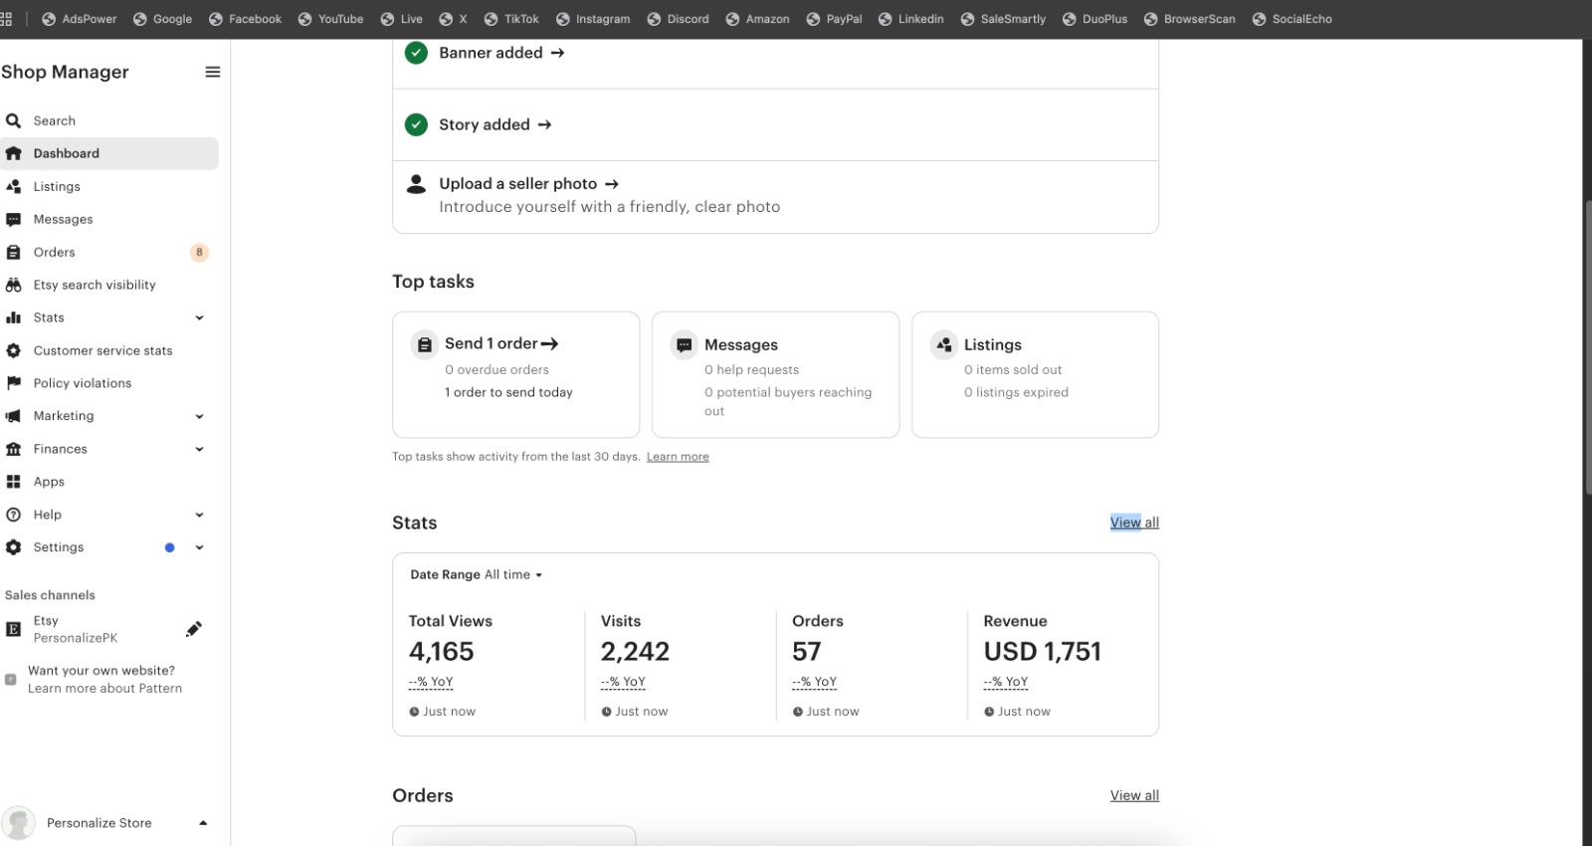This screenshot has height=846, width=1592.
Task: Click the Help question mark icon
Action: tap(13, 515)
